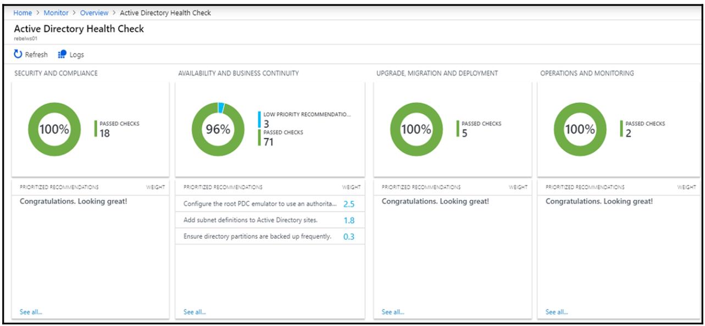Click See all under Operations and Monitoring
Viewport: 705px width, 326px height.
click(x=557, y=312)
